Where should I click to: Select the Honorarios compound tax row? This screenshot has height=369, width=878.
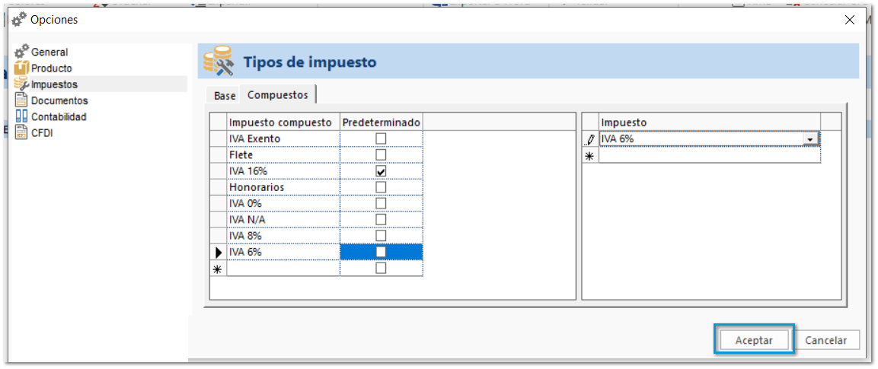point(283,187)
